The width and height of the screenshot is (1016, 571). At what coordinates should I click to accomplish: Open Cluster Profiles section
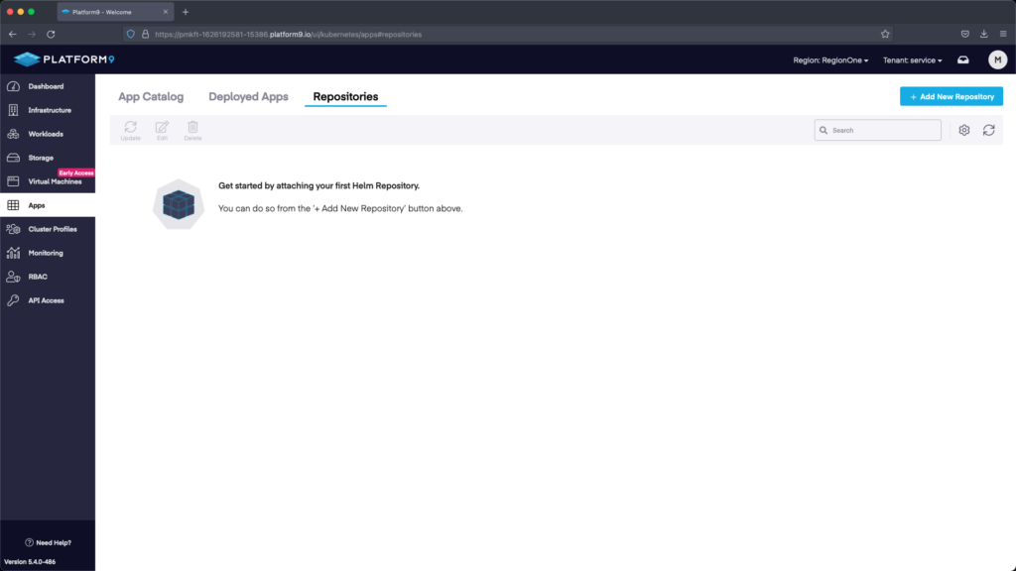(x=48, y=229)
